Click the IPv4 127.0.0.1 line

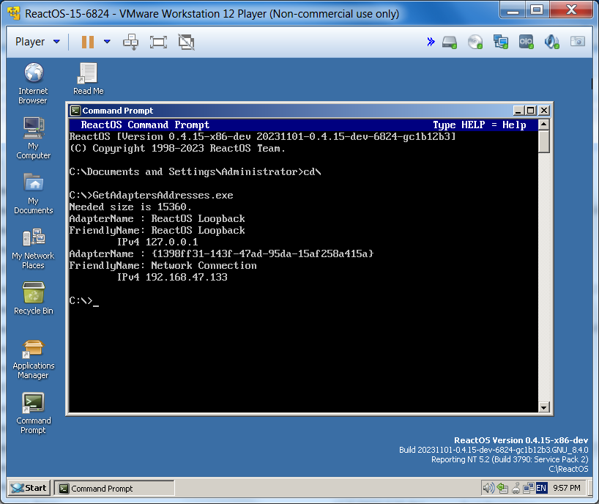pyautogui.click(x=157, y=242)
